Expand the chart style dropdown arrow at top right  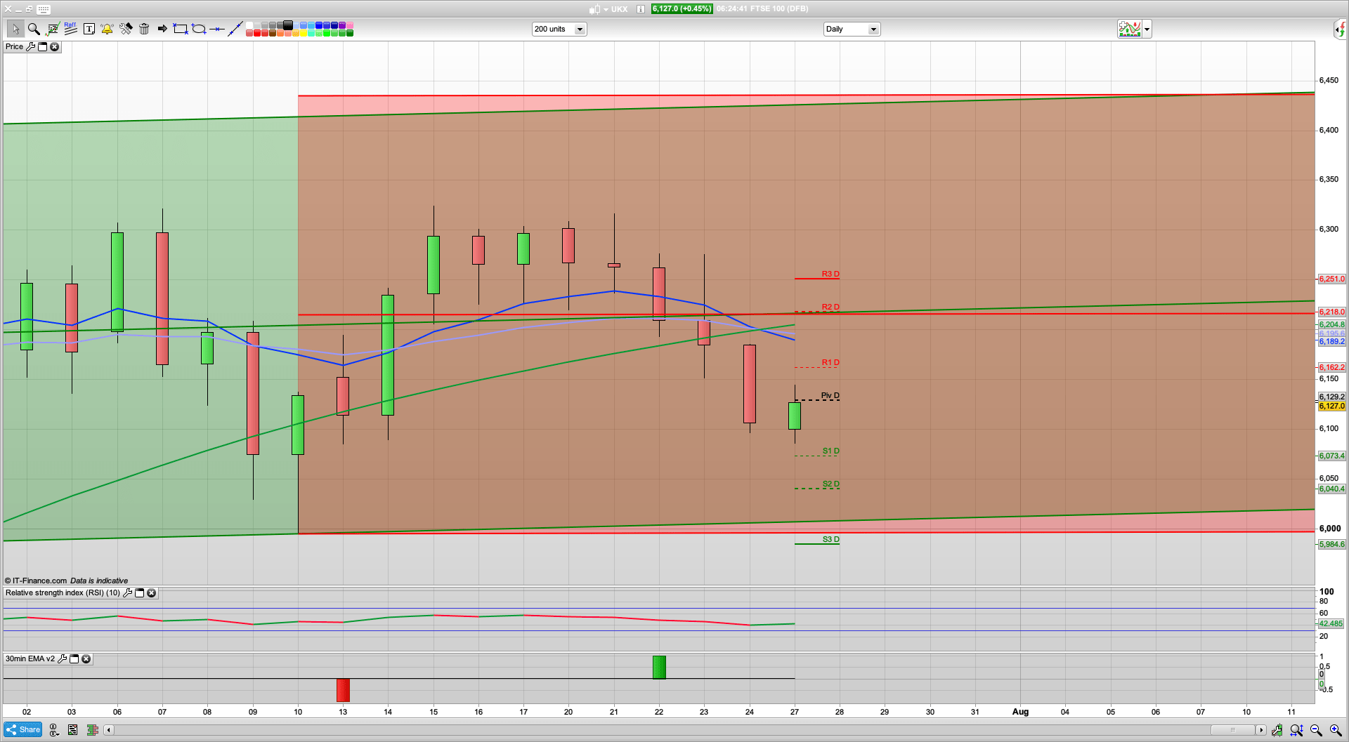[1147, 29]
